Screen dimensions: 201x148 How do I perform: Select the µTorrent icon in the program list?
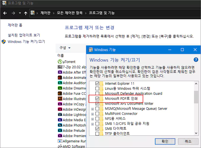point(60,62)
